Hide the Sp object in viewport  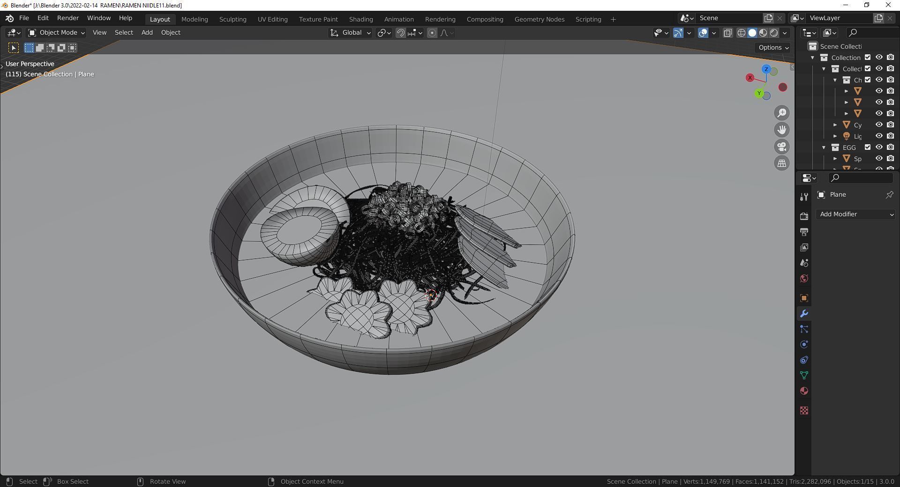point(879,159)
